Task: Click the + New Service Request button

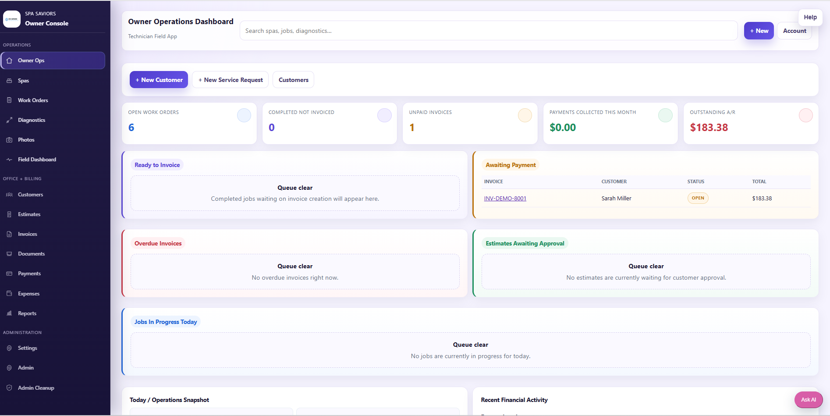Action: [x=230, y=80]
